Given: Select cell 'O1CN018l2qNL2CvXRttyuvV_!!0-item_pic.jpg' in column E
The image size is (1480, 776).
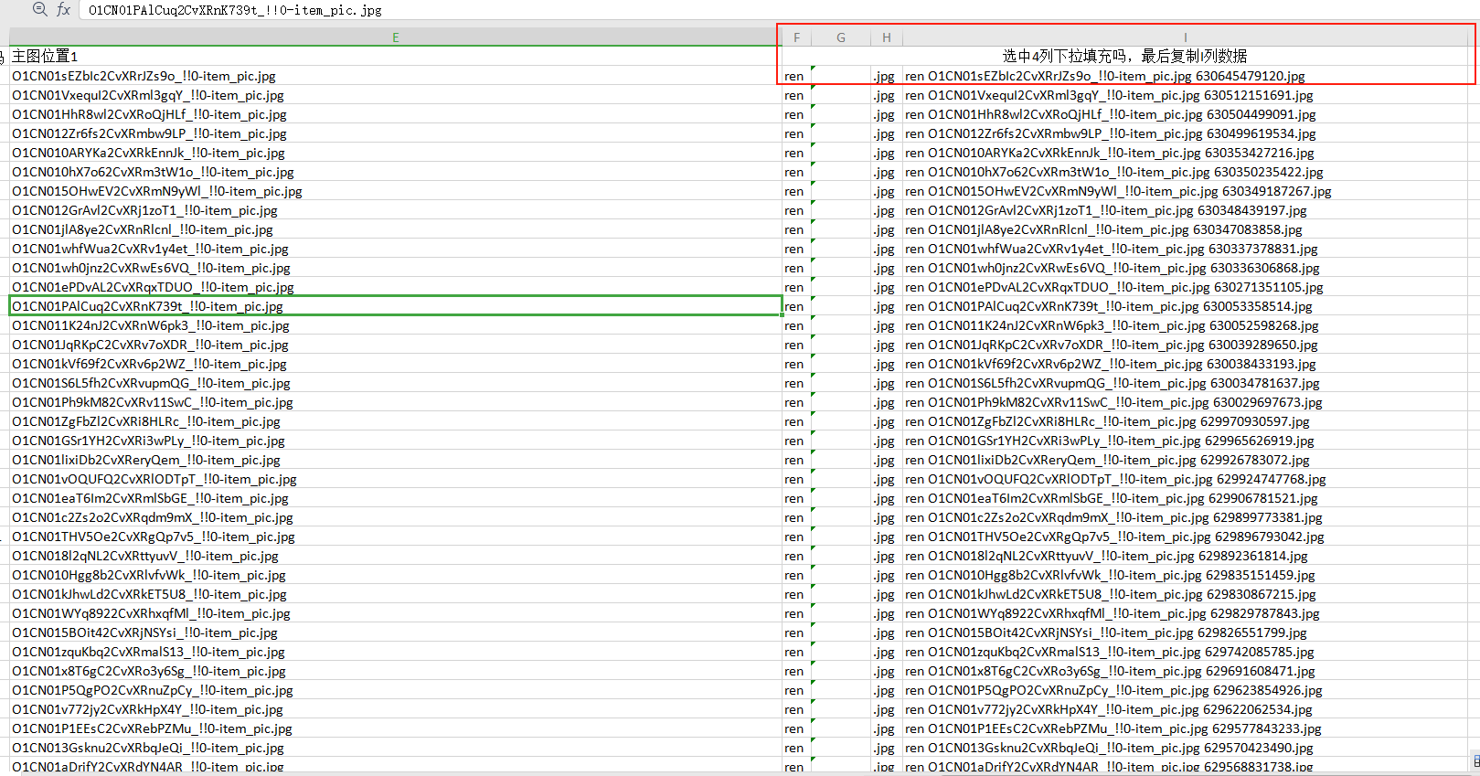Looking at the screenshot, I should pos(395,556).
